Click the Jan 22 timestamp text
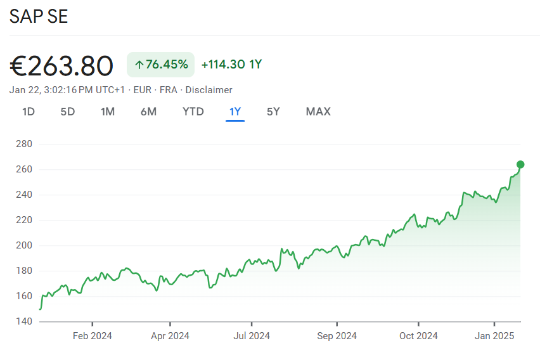 (x=67, y=90)
